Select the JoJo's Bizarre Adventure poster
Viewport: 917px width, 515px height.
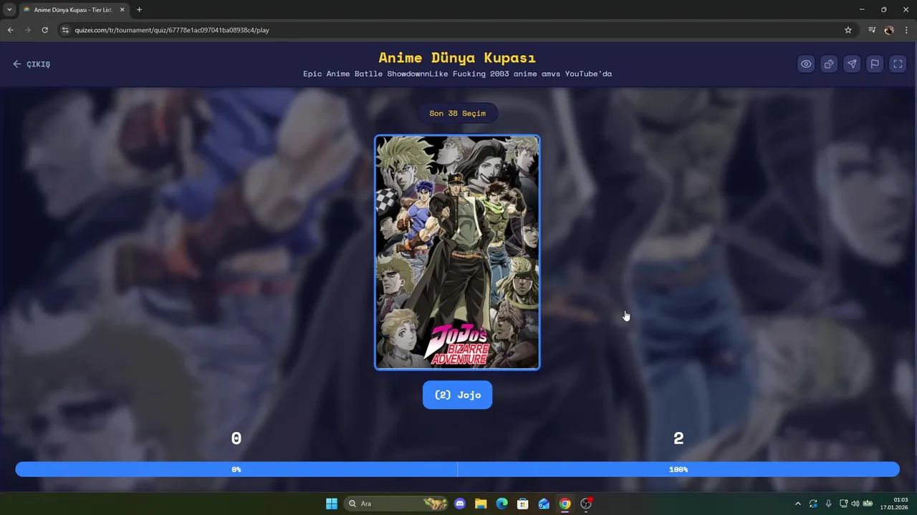pyautogui.click(x=457, y=252)
